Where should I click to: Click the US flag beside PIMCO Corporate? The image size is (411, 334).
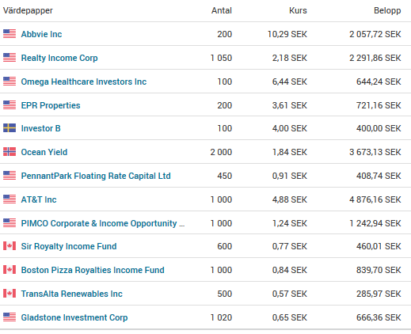coord(10,223)
